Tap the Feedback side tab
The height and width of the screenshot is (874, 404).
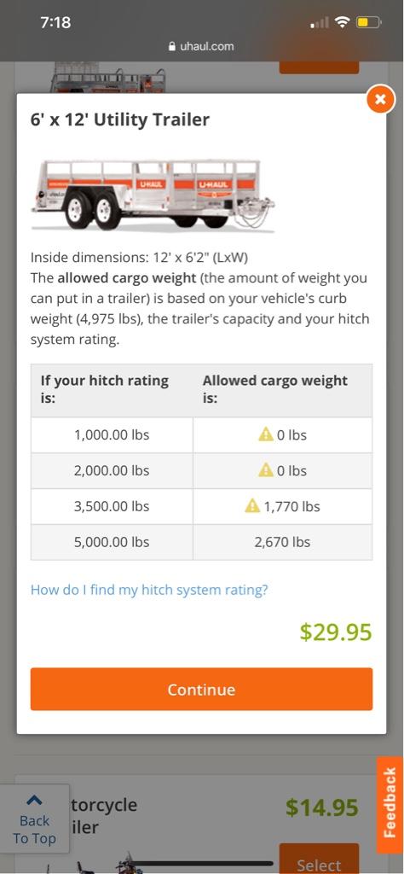click(x=390, y=806)
